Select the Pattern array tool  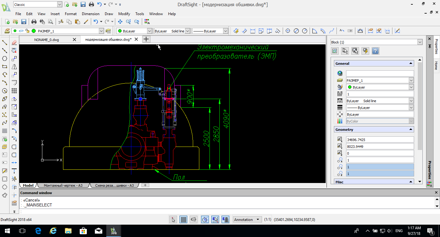pos(14,91)
